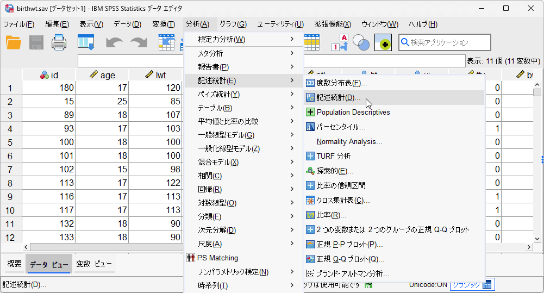Choose 比率(R)... entry
Image resolution: width=544 pixels, height=293 pixels.
pyautogui.click(x=394, y=215)
